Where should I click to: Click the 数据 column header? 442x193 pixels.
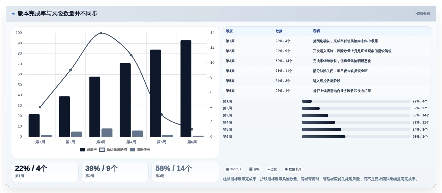[x=279, y=31]
